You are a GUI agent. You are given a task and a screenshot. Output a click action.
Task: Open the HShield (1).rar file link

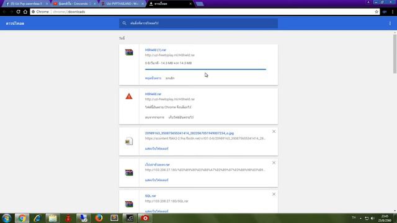(156, 50)
